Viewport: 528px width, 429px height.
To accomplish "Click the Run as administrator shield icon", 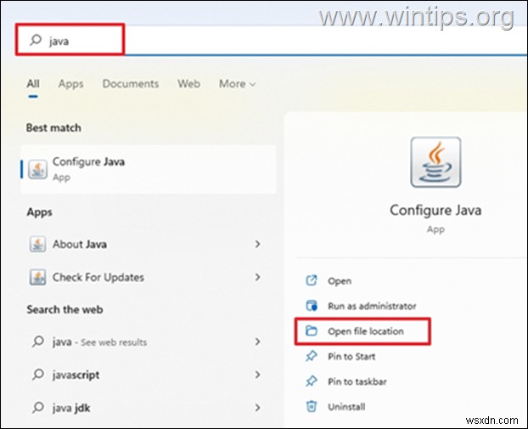I will pyautogui.click(x=312, y=306).
